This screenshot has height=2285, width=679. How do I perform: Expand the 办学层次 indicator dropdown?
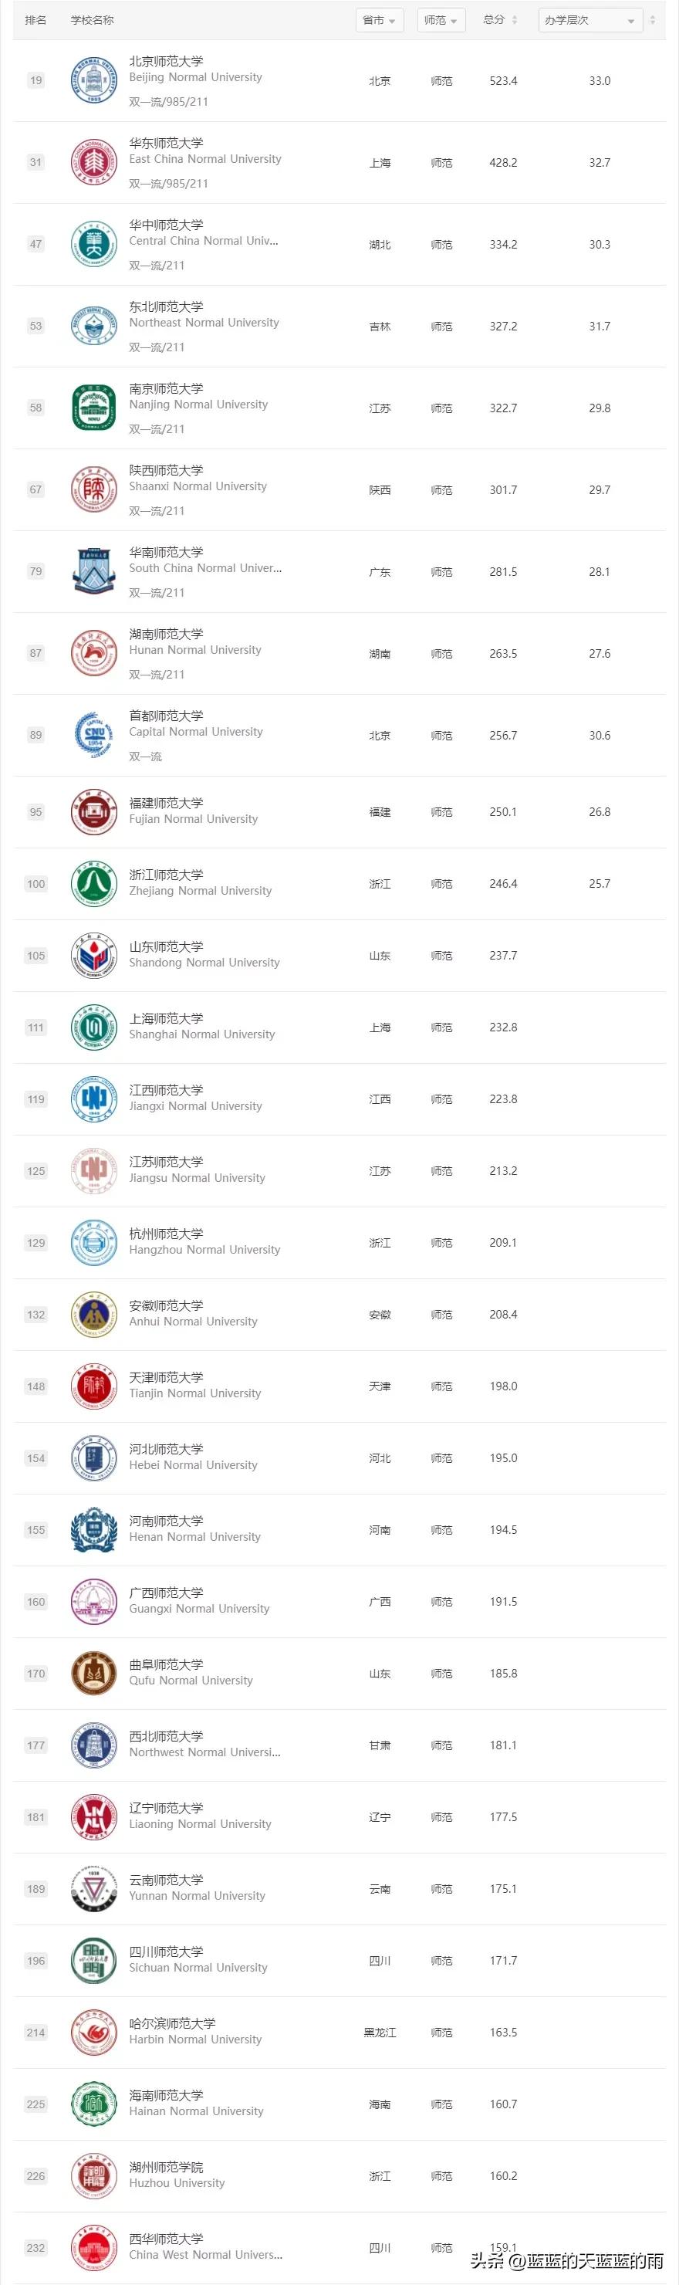click(590, 20)
